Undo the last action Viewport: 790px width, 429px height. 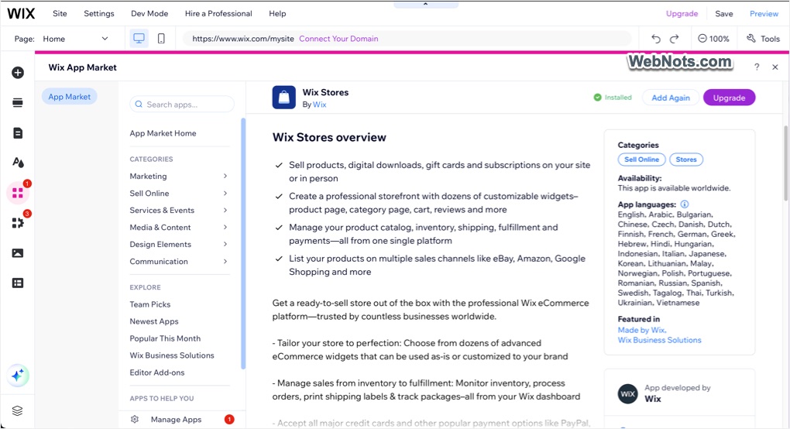pos(655,39)
